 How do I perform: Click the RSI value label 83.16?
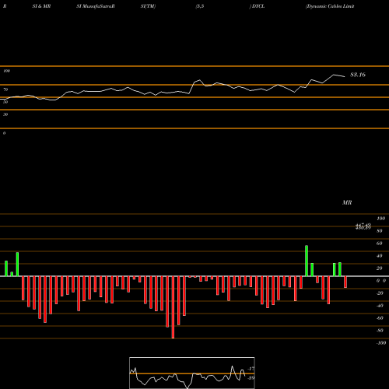[x=358, y=75]
